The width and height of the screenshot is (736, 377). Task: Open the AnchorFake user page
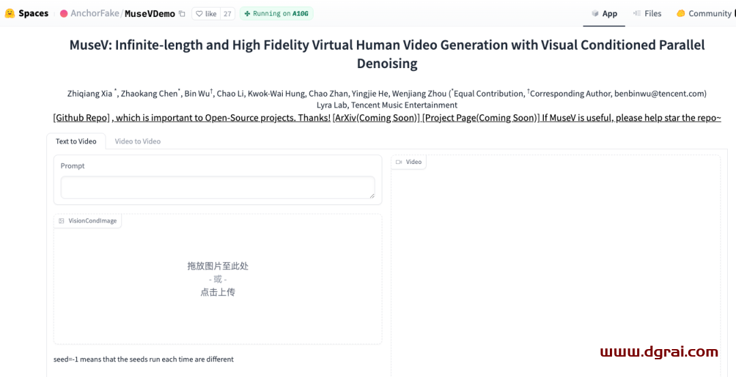tap(94, 14)
